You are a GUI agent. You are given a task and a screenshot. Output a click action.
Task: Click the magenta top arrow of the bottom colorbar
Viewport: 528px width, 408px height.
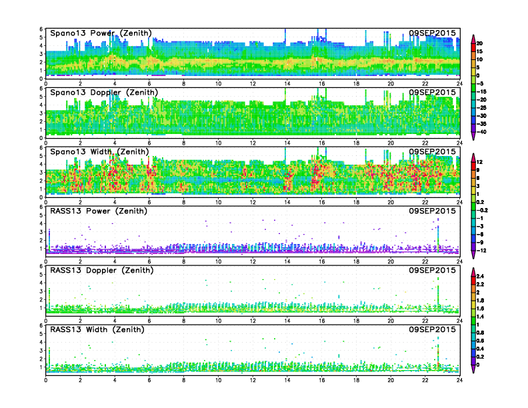(473, 272)
